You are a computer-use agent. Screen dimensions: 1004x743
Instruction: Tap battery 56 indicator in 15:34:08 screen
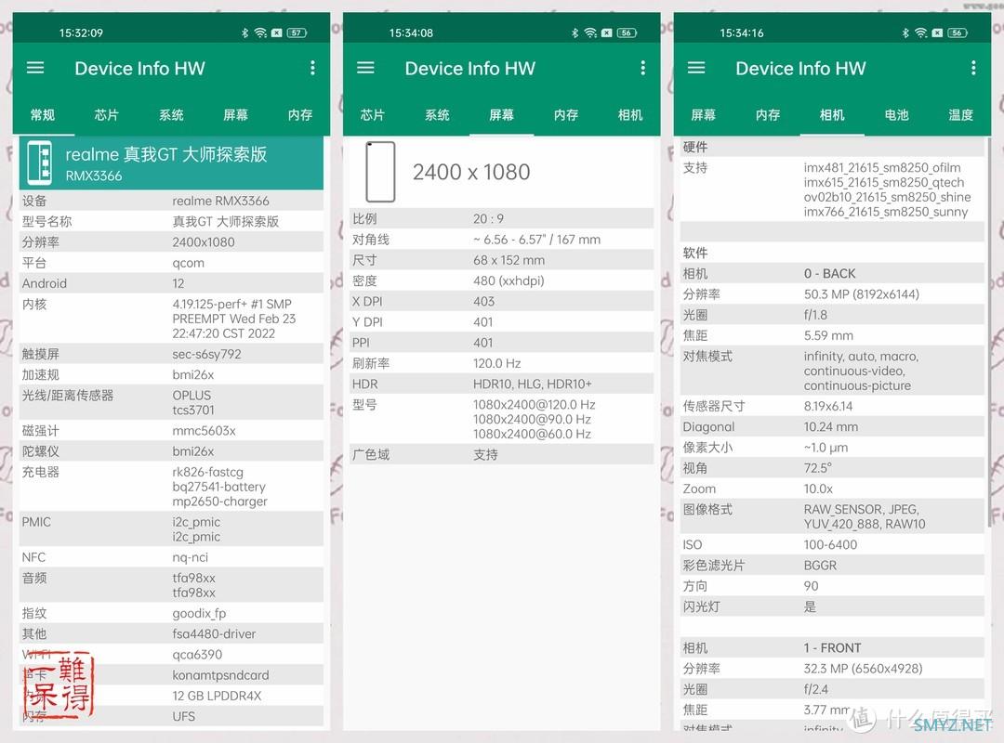[x=627, y=33]
